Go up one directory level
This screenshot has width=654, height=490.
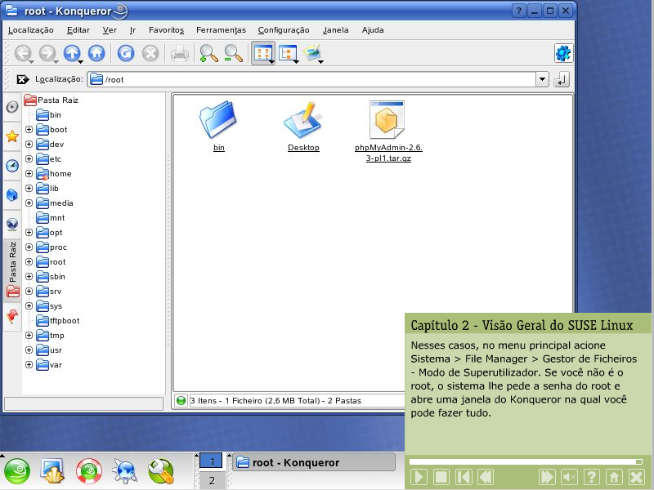click(72, 54)
